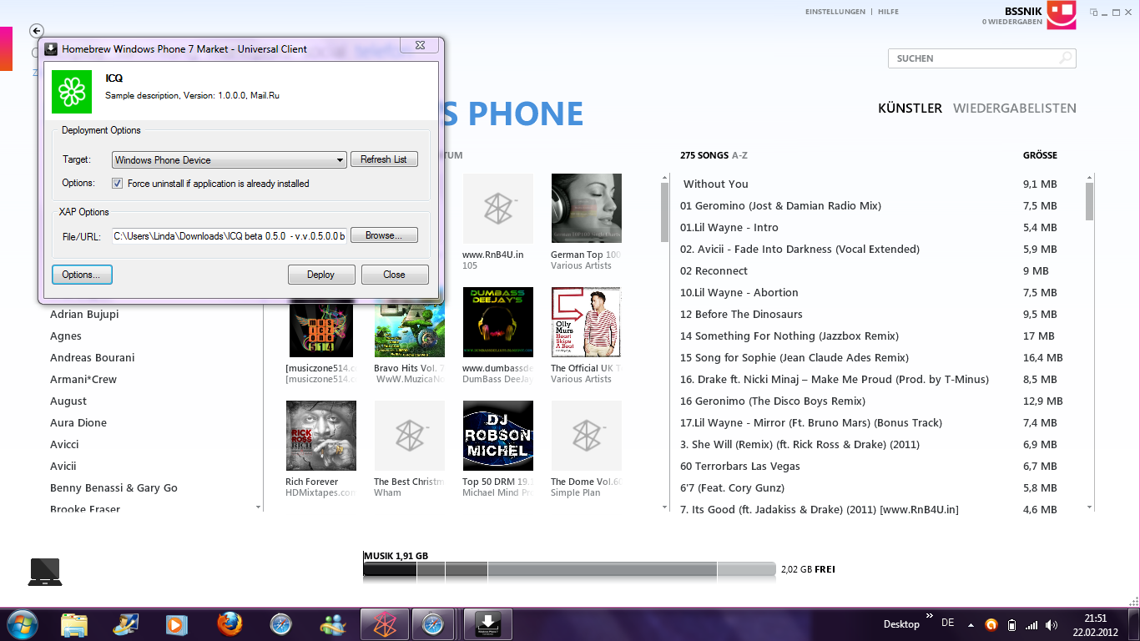Open EINSTELLUNGEN settings menu
The height and width of the screenshot is (641, 1140).
coord(835,12)
